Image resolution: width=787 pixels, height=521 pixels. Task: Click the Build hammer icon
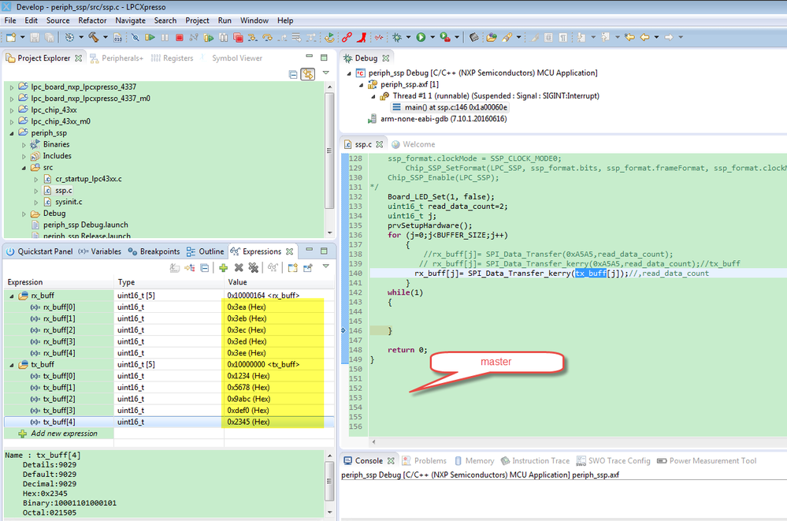click(x=94, y=37)
